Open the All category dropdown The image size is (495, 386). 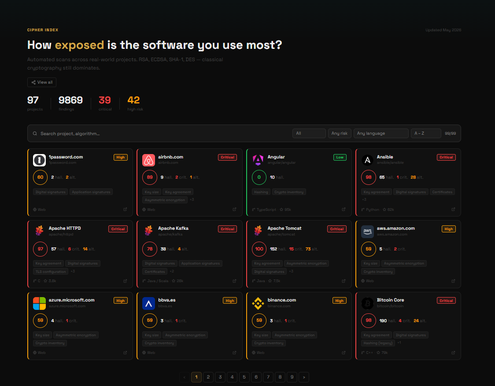[309, 133]
